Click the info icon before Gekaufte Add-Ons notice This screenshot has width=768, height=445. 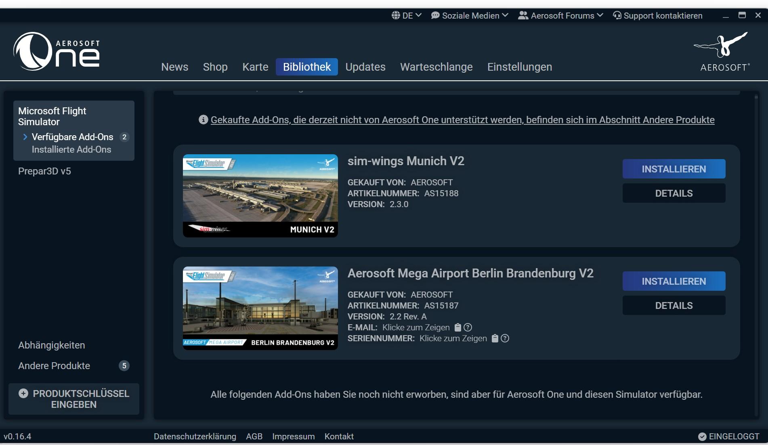coord(203,120)
